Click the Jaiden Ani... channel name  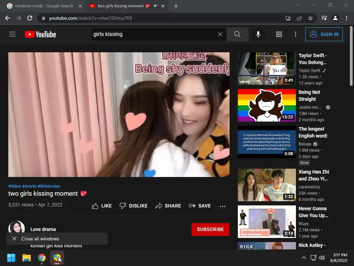pos(309,107)
